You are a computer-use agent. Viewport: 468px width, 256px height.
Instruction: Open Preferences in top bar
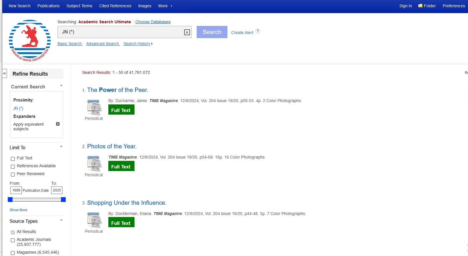pyautogui.click(x=454, y=6)
